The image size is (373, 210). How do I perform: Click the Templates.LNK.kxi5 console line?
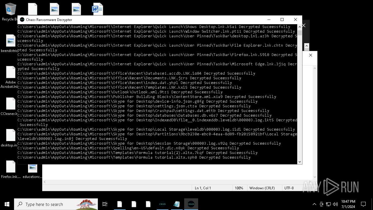(129, 87)
